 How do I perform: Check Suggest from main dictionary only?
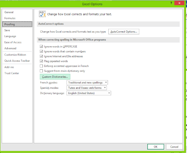[x=41, y=71]
